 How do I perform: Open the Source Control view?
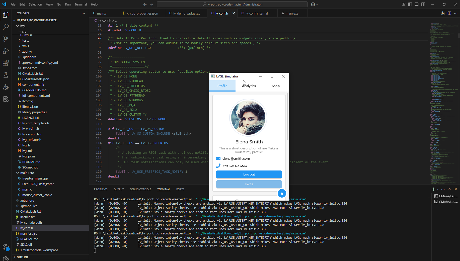point(6,39)
